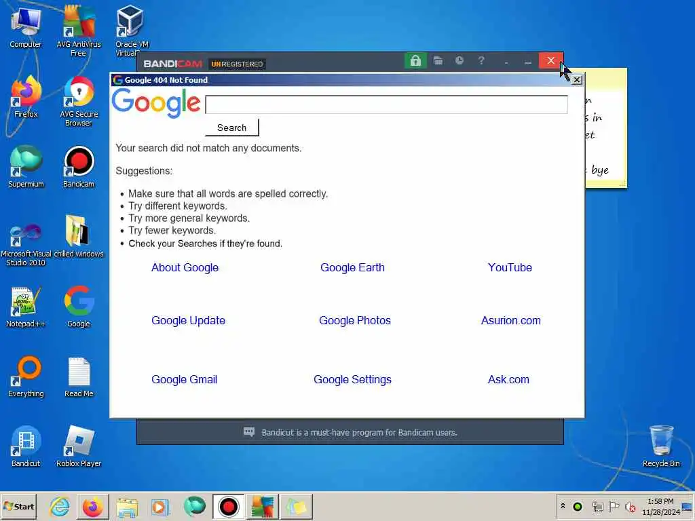Open the Everything search shortcut

tap(26, 377)
